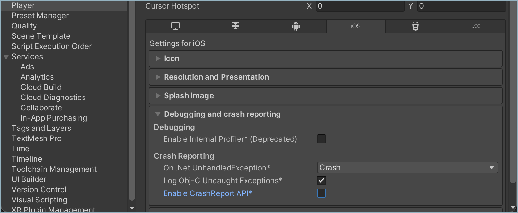Click the Cursor Hotspot X input field
Image resolution: width=518 pixels, height=213 pixels.
coord(360,6)
